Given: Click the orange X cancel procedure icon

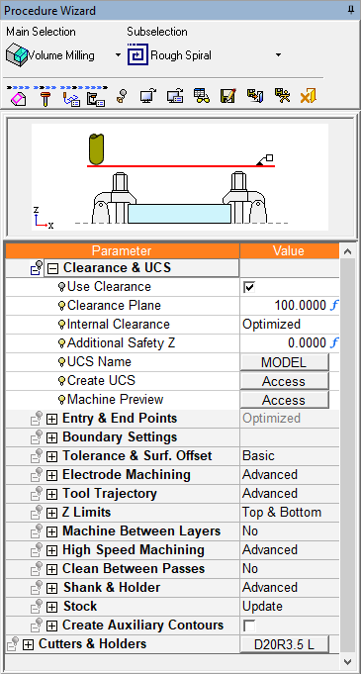Looking at the screenshot, I should pyautogui.click(x=308, y=96).
